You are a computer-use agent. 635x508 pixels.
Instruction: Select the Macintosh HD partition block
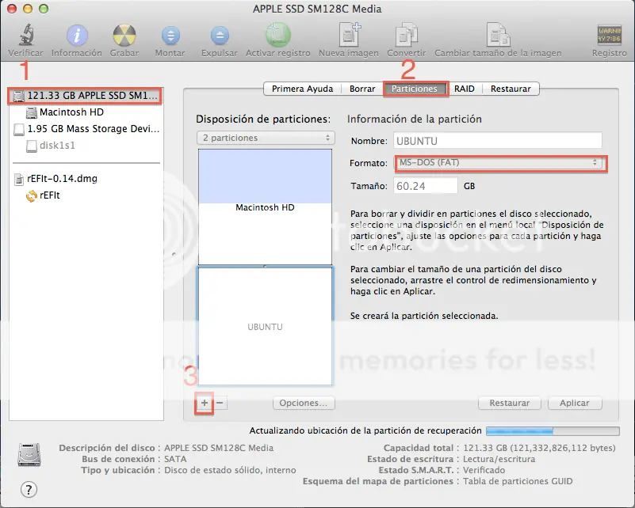[265, 207]
